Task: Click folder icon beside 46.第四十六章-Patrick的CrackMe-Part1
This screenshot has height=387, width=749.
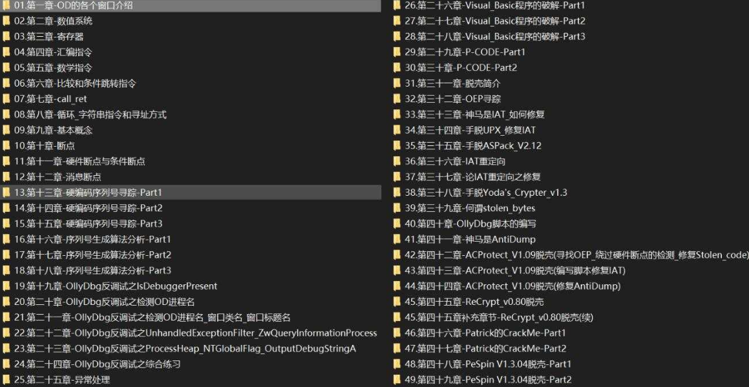Action: pyautogui.click(x=397, y=333)
